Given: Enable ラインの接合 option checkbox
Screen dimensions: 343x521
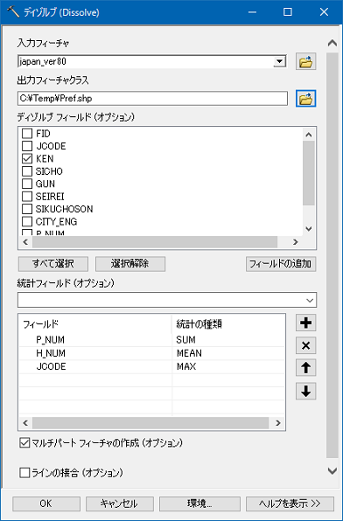Looking at the screenshot, I should [24, 473].
